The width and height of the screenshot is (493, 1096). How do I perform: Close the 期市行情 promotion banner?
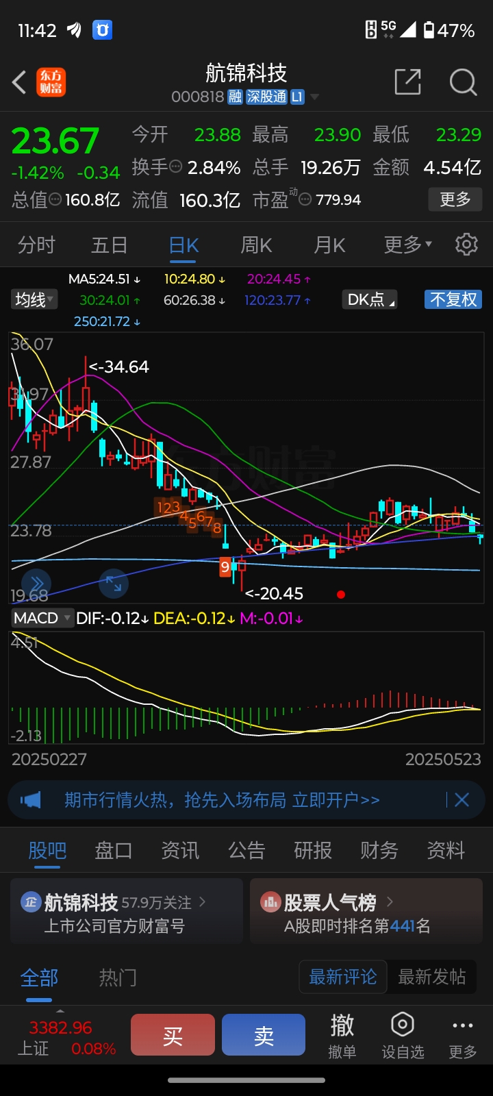(x=462, y=799)
